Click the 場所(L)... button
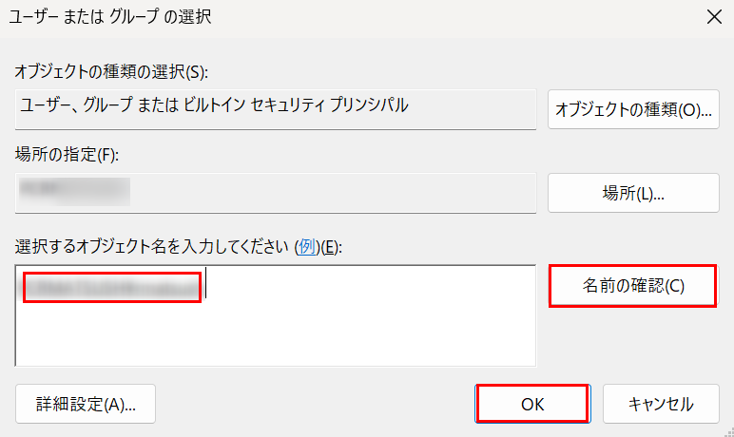The image size is (734, 437). pos(633,193)
